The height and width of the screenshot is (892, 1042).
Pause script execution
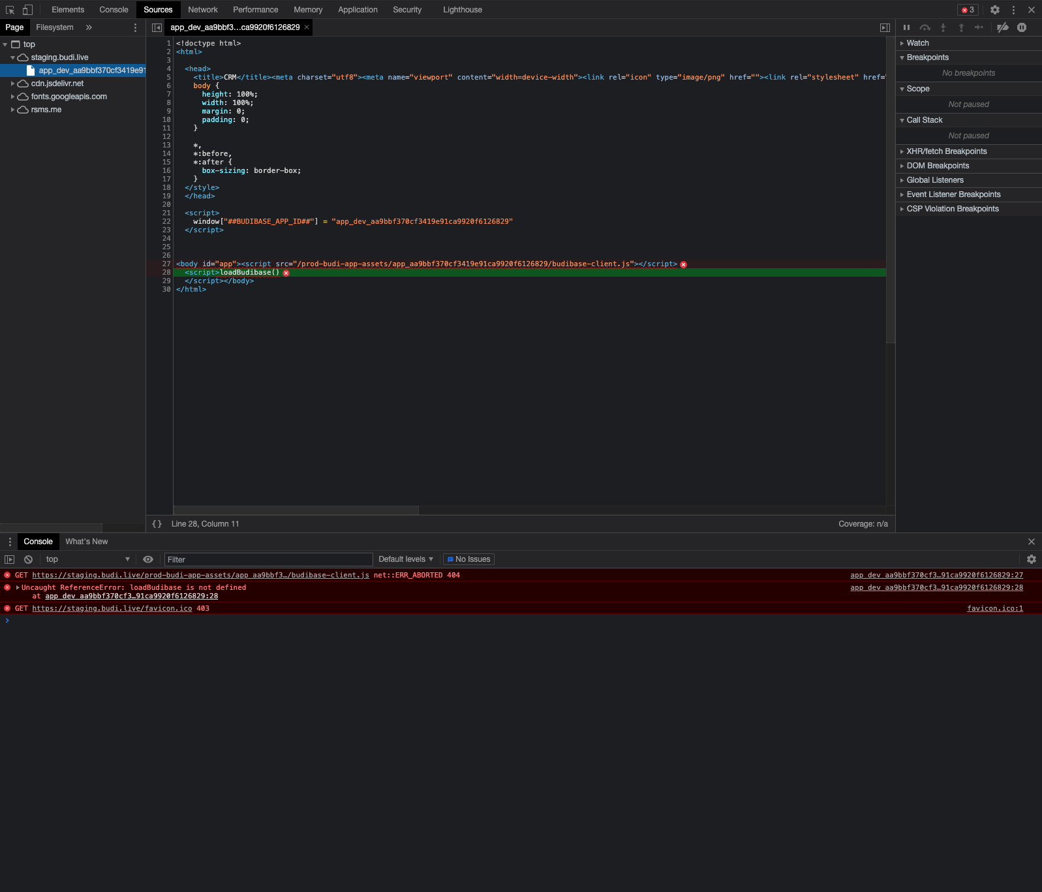pos(906,27)
